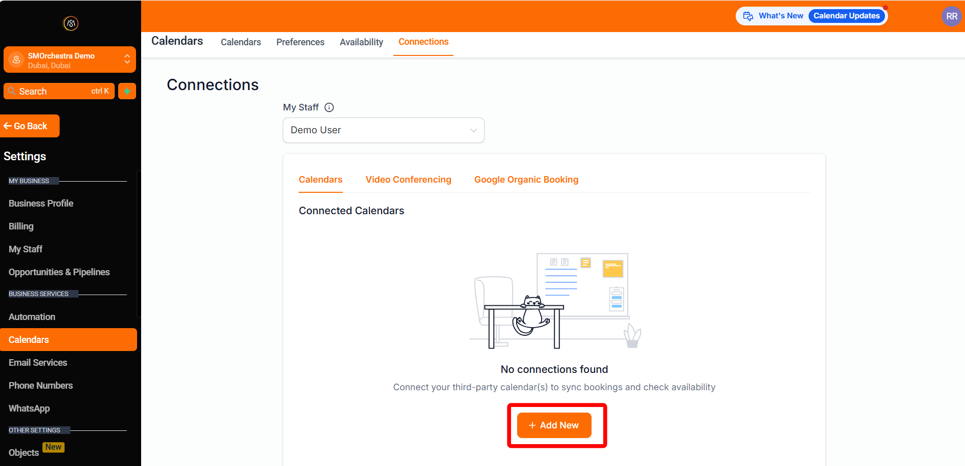Open Business Profile settings
The image size is (965, 466).
(41, 203)
